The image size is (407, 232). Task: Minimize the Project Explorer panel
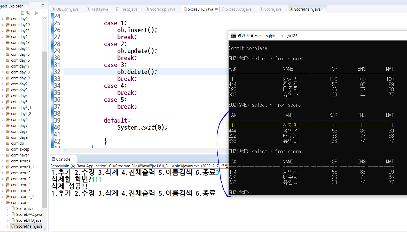point(37,5)
